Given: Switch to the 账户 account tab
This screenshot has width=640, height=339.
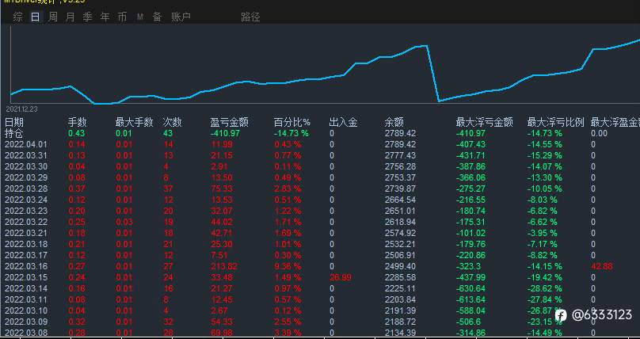Looking at the screenshot, I should tap(181, 17).
